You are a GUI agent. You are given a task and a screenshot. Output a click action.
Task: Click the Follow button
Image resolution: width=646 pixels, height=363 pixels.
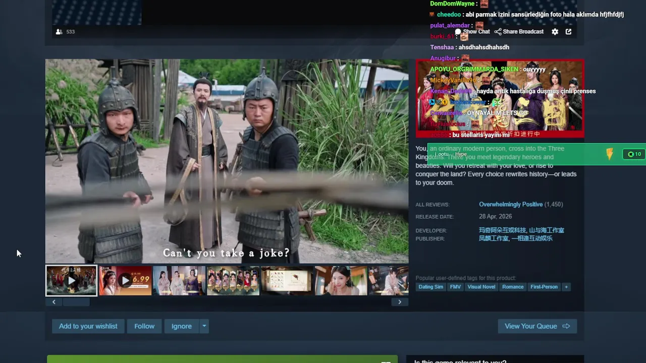(144, 326)
